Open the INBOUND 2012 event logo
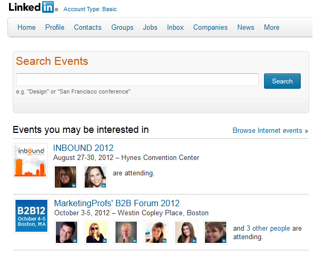The width and height of the screenshot is (313, 253). point(30,161)
